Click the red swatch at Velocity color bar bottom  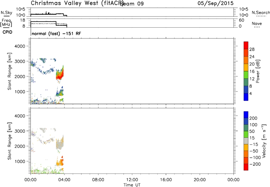(x=246, y=167)
